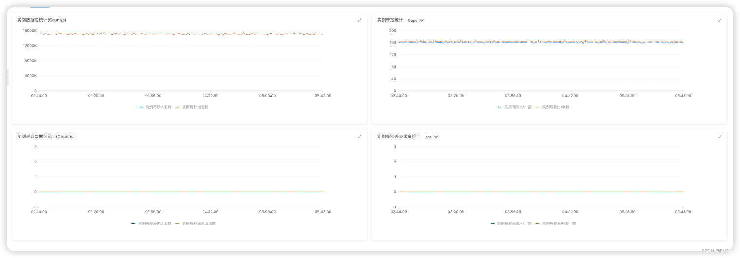The height and width of the screenshot is (258, 740).
Task: Click the 实例丢弃数据包统计(Count/s) chart title
Action: point(46,136)
